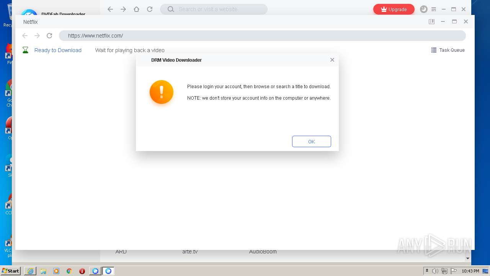Open File Explorer from the taskbar

pyautogui.click(x=43, y=271)
